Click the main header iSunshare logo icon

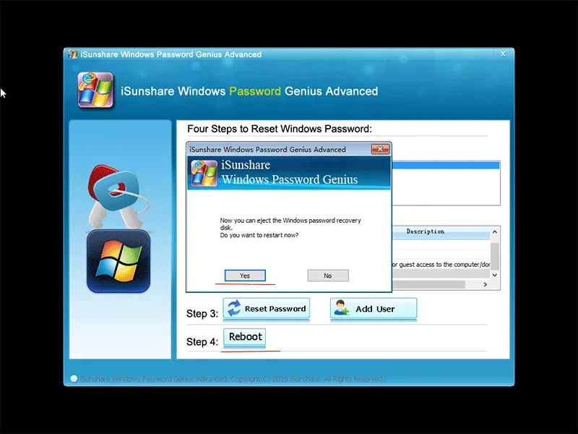95,90
